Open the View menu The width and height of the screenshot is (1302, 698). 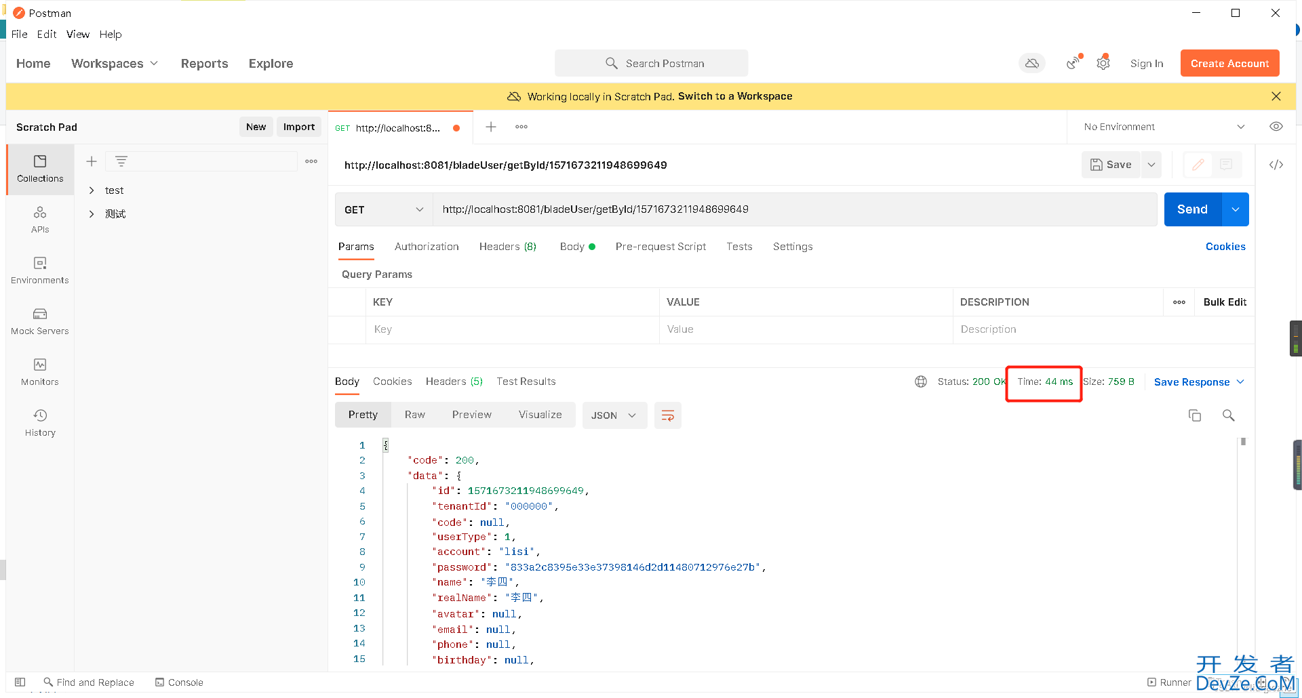(78, 34)
